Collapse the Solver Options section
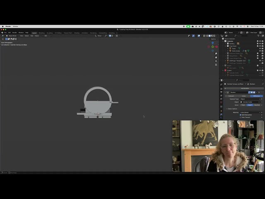 click(227, 109)
